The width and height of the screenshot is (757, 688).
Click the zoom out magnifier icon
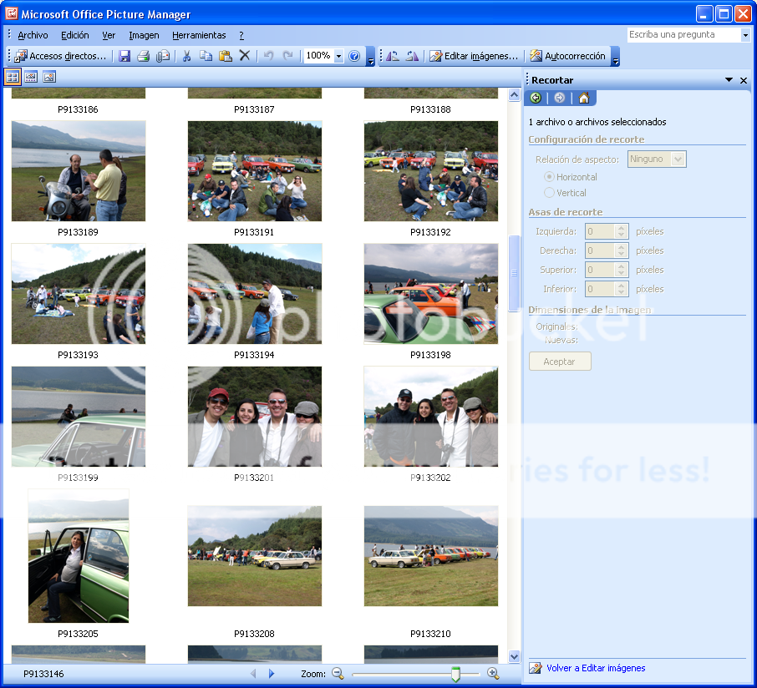point(338,674)
